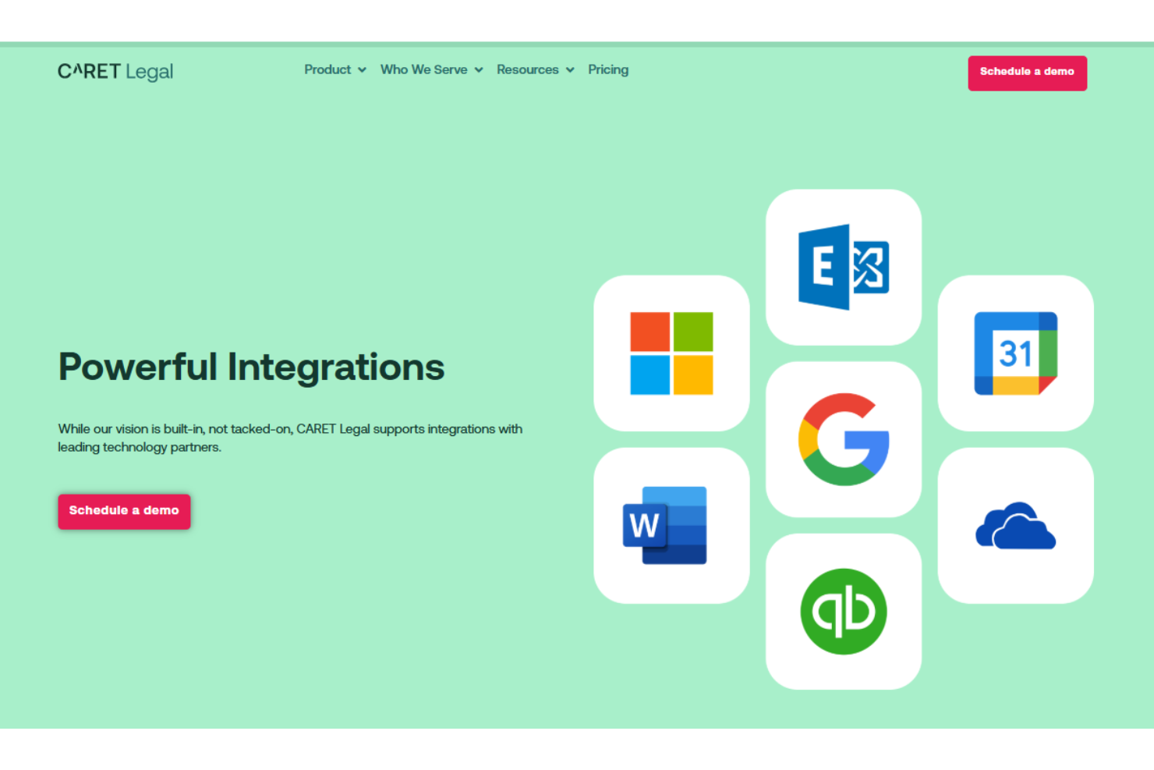
Task: Expand the Resources dropdown chevron
Action: click(x=570, y=70)
